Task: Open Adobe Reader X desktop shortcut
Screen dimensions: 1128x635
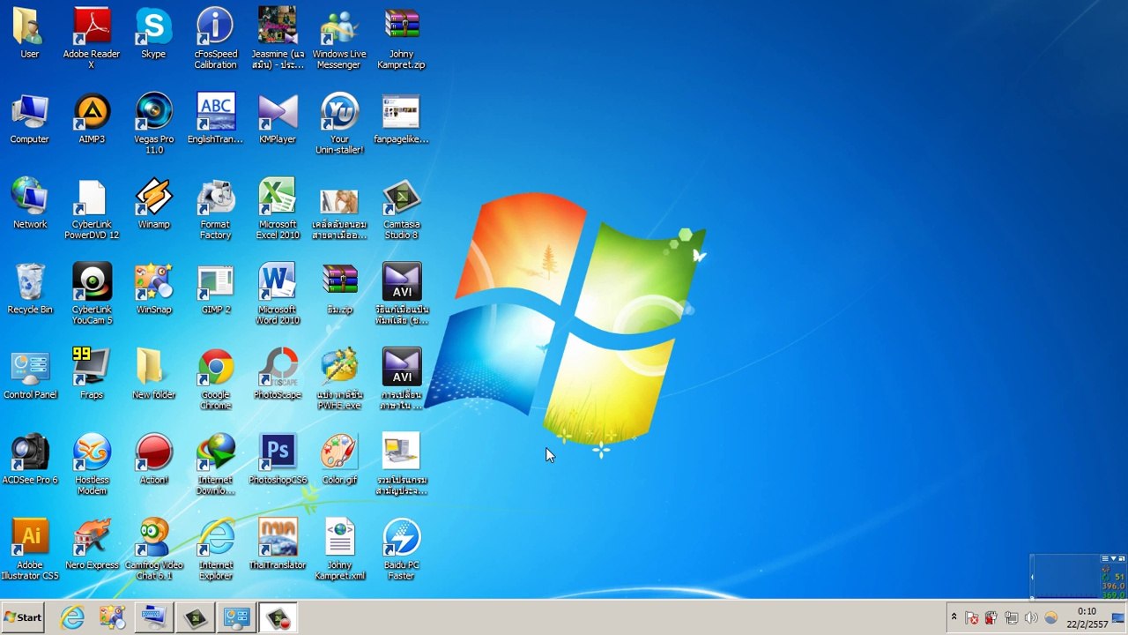Action: tap(92, 37)
